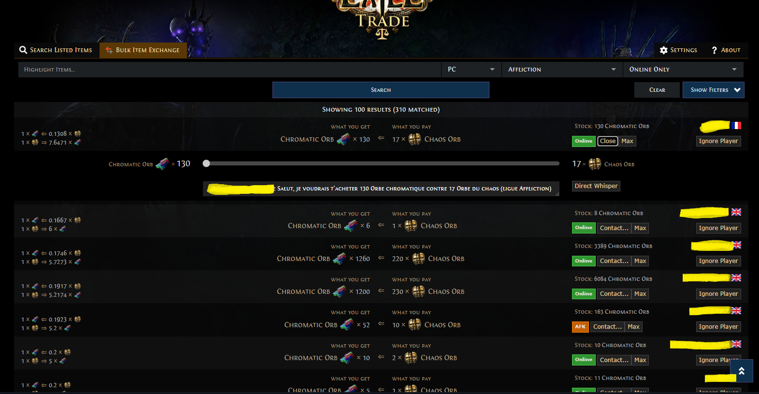Click the scroll-to-top double arrow icon
Image resolution: width=759 pixels, height=394 pixels.
point(742,371)
